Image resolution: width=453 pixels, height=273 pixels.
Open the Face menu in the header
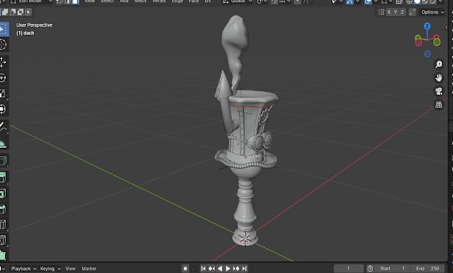(x=194, y=1)
